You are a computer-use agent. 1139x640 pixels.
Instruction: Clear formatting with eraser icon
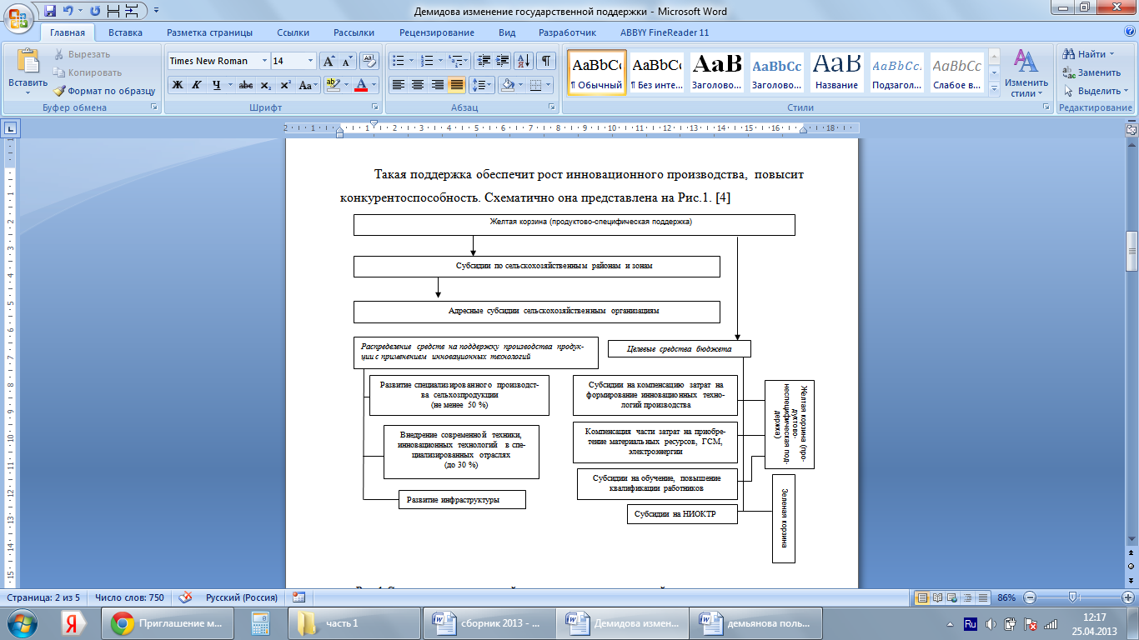370,61
